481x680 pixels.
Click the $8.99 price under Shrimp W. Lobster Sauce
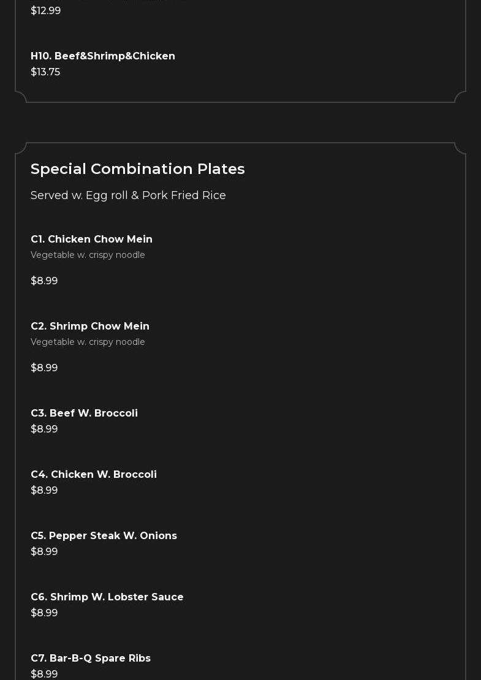point(44,613)
